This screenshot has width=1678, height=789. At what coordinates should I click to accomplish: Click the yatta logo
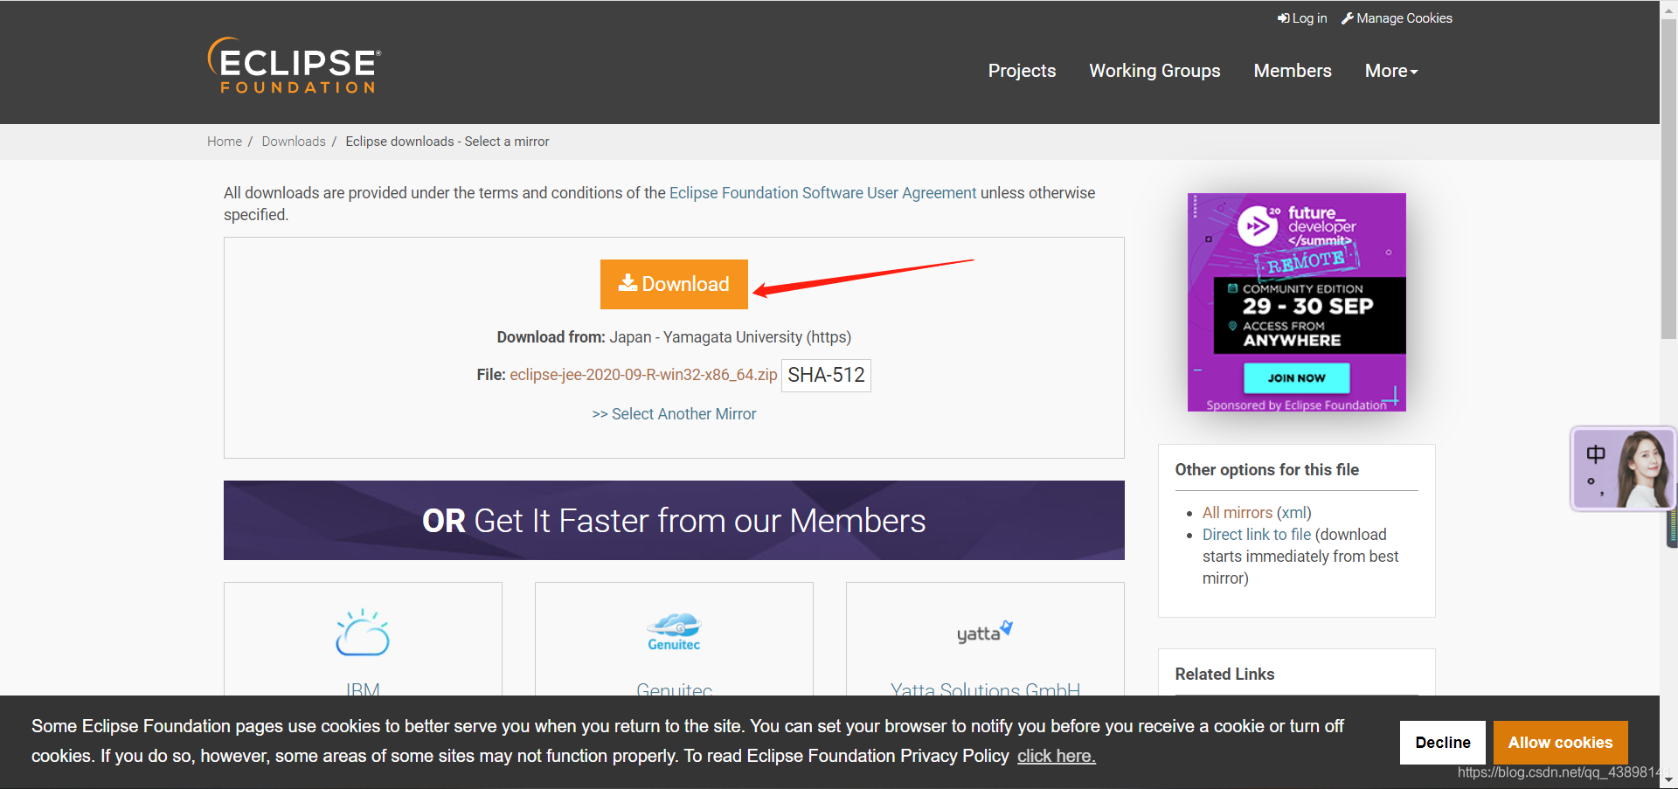click(985, 632)
